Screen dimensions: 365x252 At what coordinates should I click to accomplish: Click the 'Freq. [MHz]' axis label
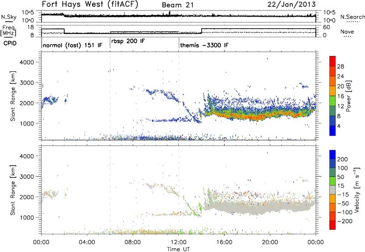coord(9,31)
